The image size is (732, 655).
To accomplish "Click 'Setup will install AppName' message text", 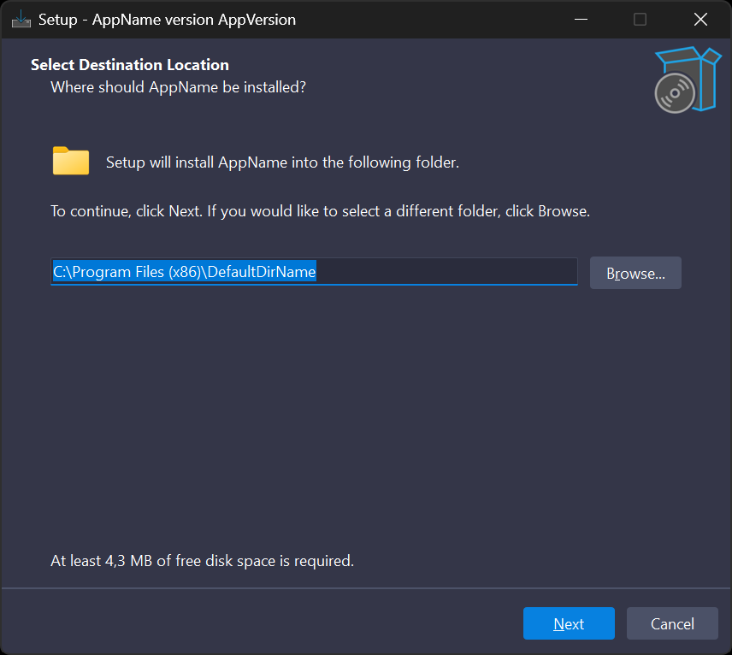I will click(282, 162).
